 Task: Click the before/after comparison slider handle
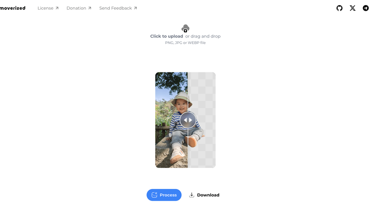[x=188, y=120]
